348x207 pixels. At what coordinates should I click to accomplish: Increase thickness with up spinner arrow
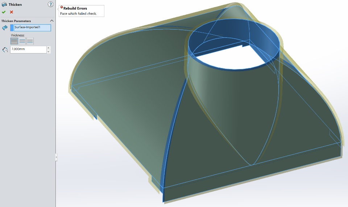(49, 48)
